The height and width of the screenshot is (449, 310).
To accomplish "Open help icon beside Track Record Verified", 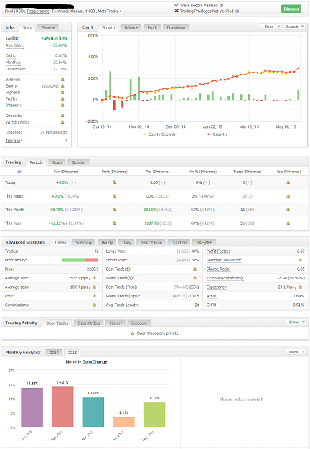I will click(221, 6).
